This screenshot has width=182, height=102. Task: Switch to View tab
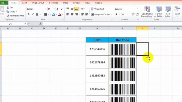[x=87, y=3]
